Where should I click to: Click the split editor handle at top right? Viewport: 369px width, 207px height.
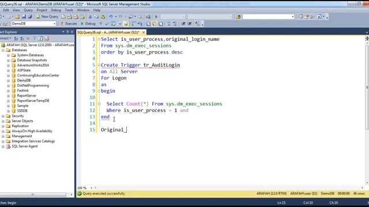(367, 39)
